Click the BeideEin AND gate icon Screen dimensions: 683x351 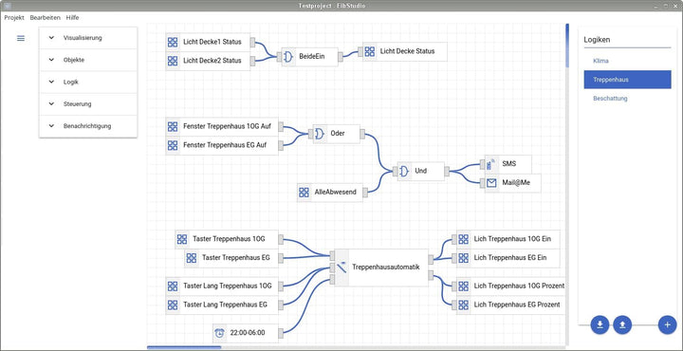288,57
